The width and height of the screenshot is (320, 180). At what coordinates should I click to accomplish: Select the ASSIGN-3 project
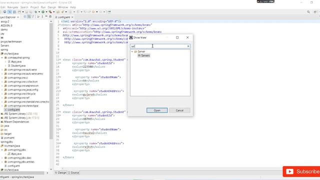[6, 25]
